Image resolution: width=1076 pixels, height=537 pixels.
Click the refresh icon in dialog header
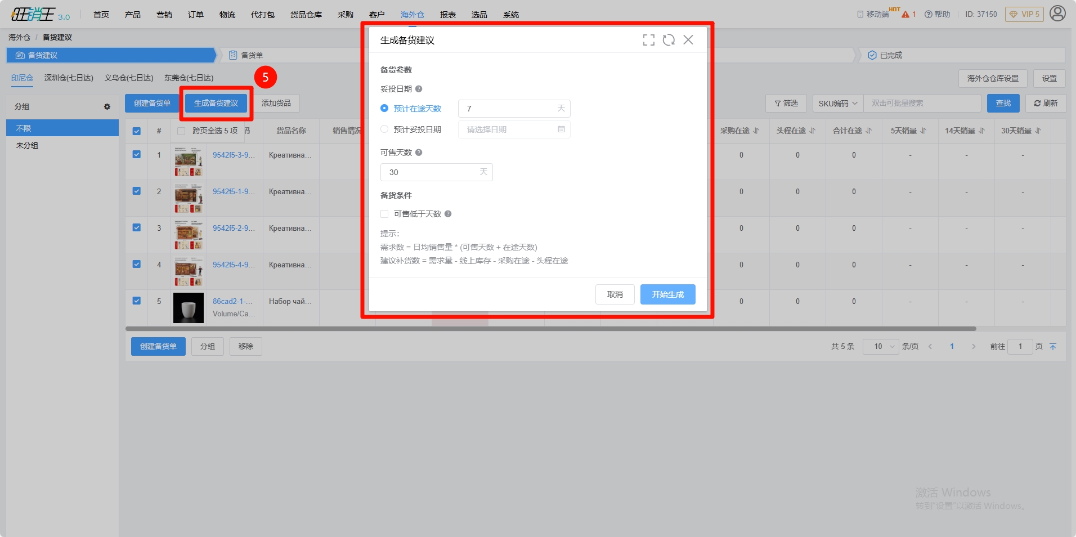[x=669, y=40]
